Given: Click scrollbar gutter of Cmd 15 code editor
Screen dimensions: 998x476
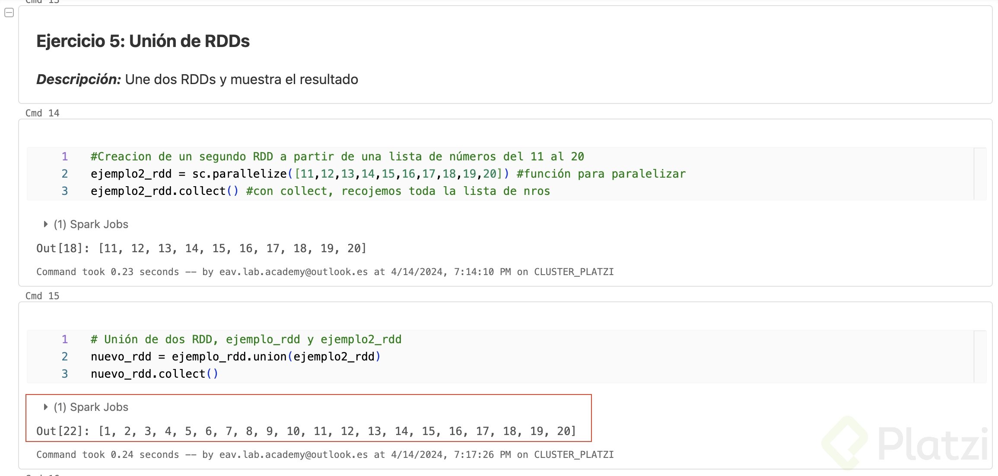Looking at the screenshot, I should 980,357.
